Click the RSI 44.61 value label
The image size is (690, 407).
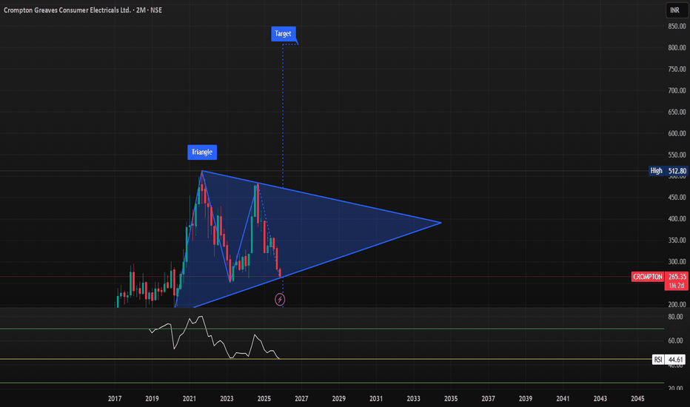click(669, 360)
